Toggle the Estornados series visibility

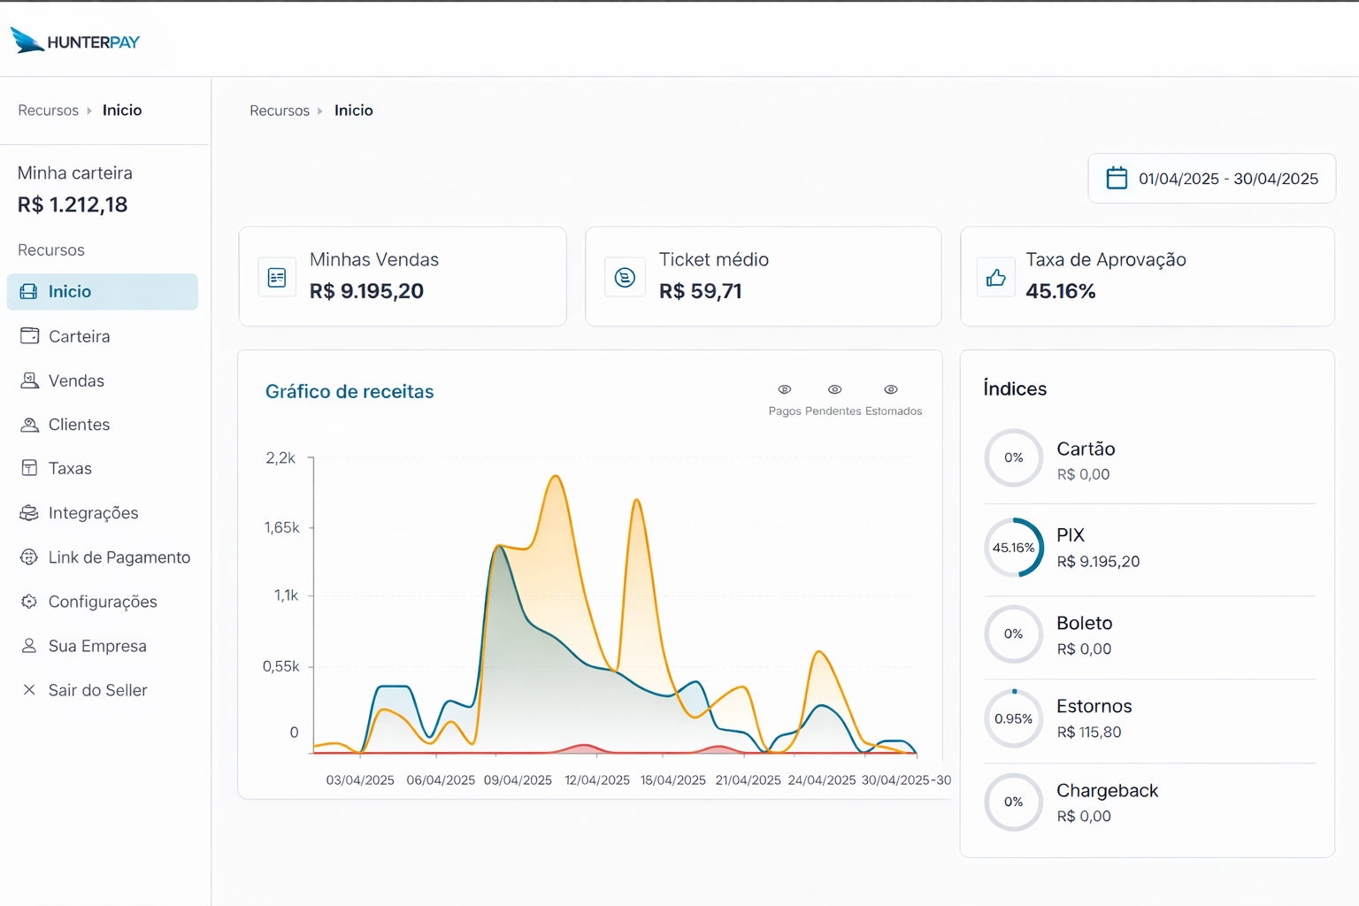[x=891, y=389]
